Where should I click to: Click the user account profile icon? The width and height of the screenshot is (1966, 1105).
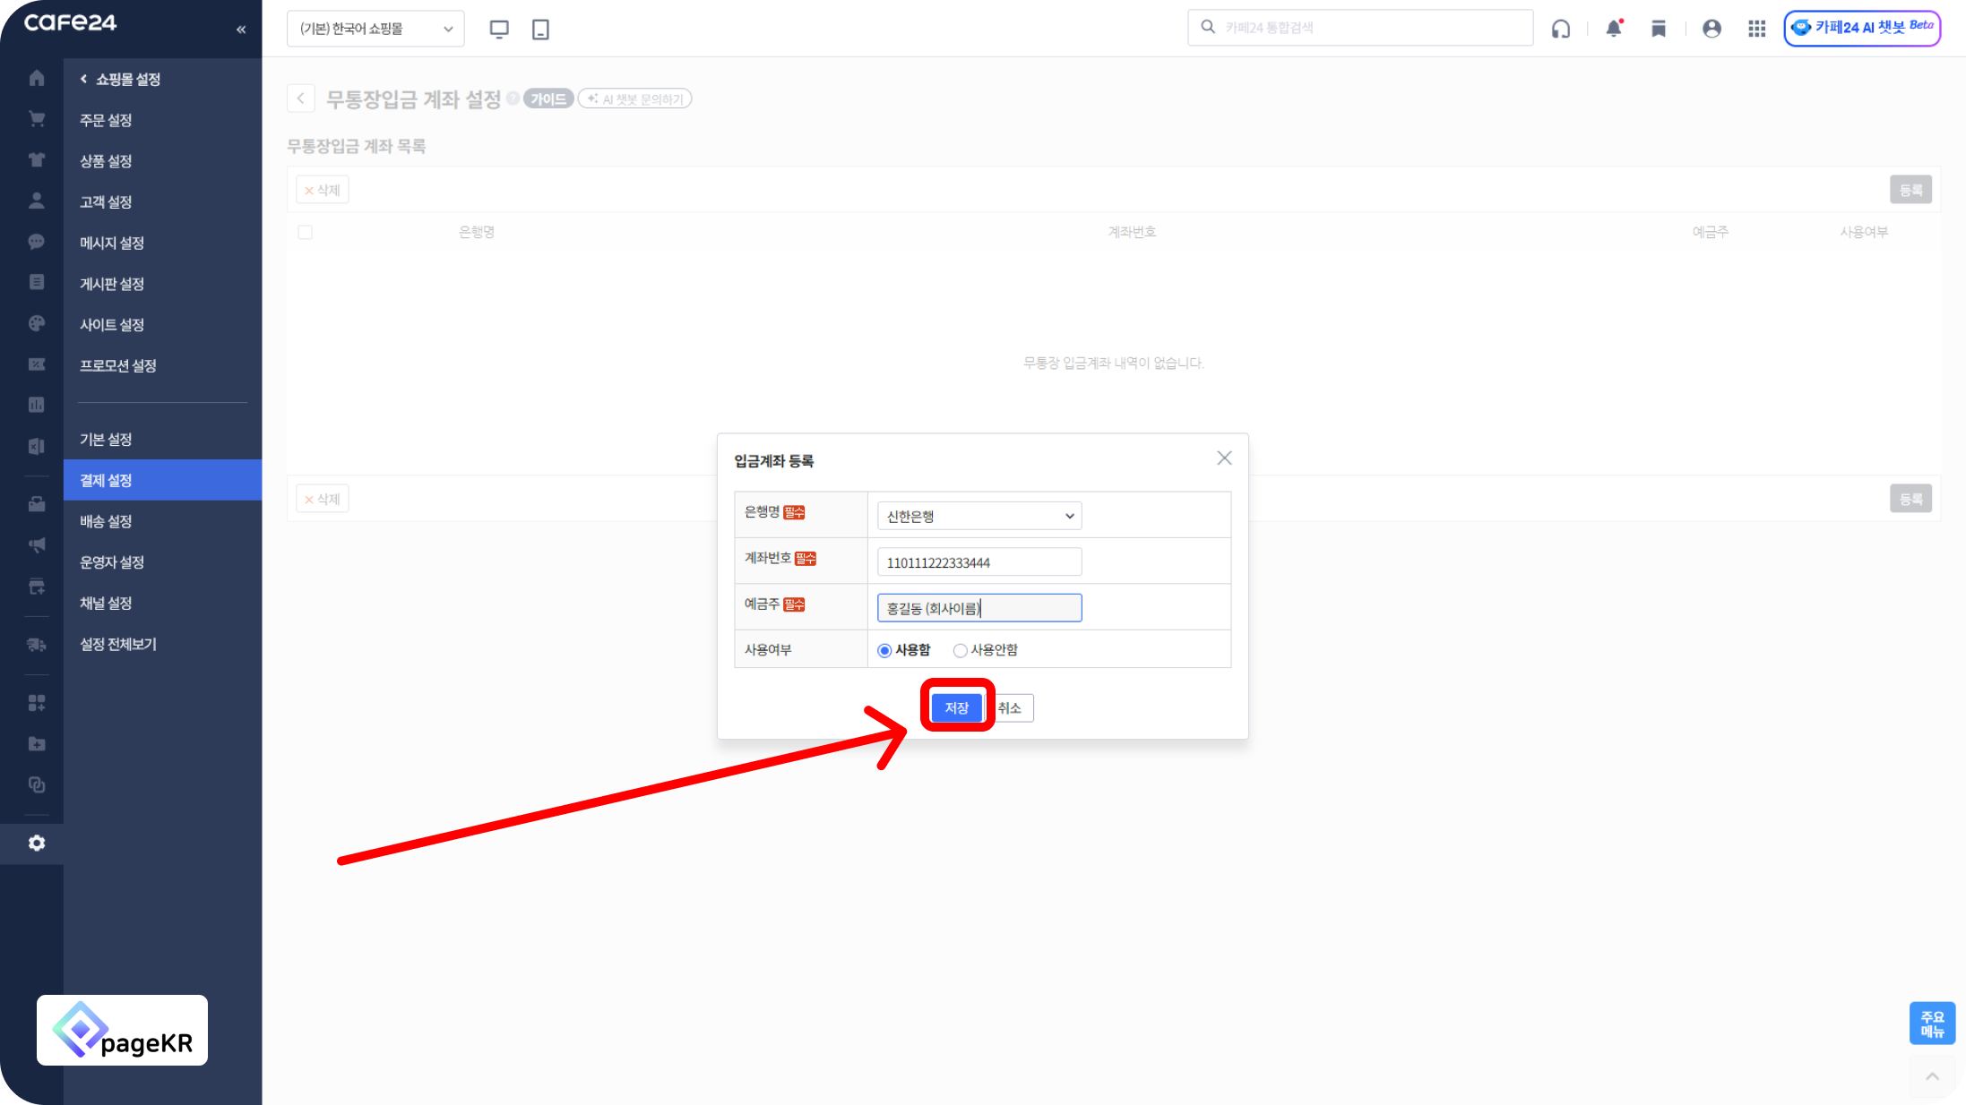(1712, 29)
